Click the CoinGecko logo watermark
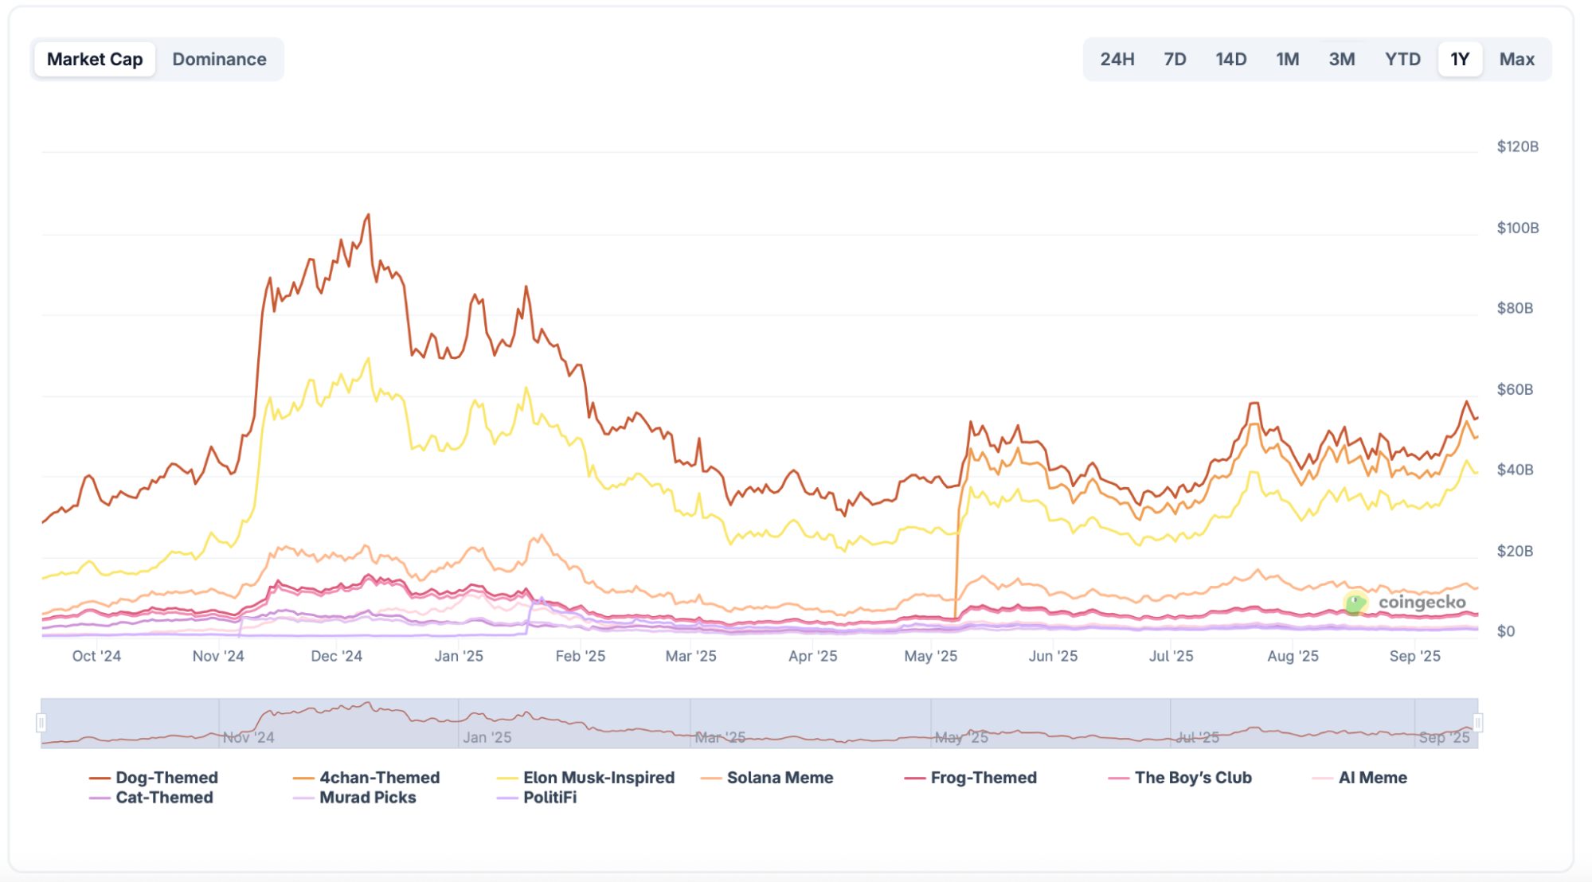The width and height of the screenshot is (1592, 882). 1406,603
